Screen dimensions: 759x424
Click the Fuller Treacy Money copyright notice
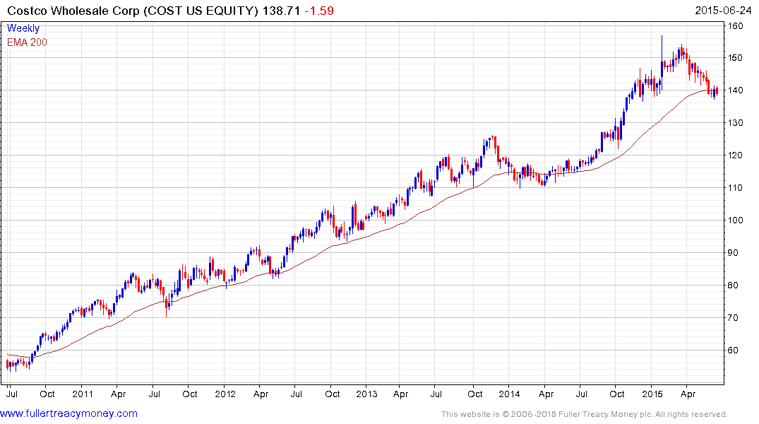(x=584, y=414)
